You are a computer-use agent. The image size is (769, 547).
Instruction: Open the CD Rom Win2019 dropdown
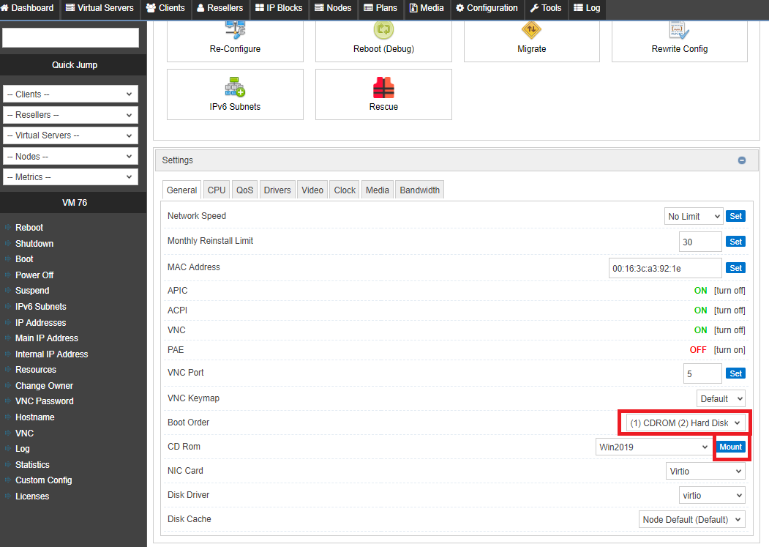coord(652,447)
